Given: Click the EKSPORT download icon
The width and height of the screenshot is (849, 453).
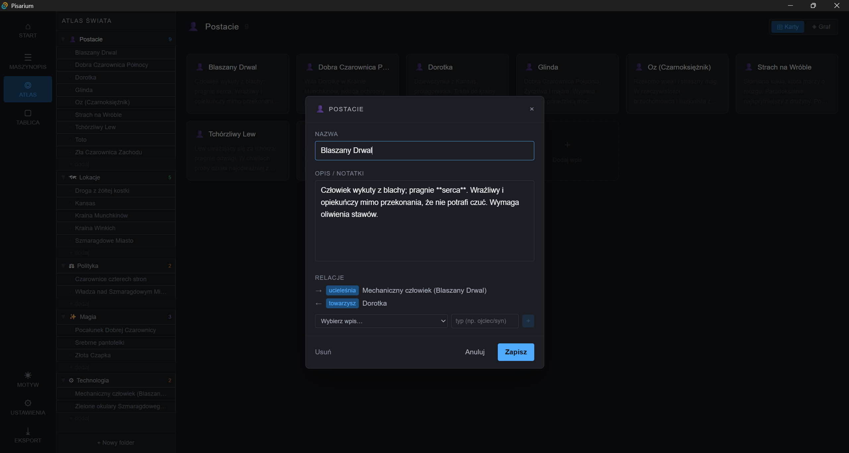Looking at the screenshot, I should pyautogui.click(x=28, y=431).
